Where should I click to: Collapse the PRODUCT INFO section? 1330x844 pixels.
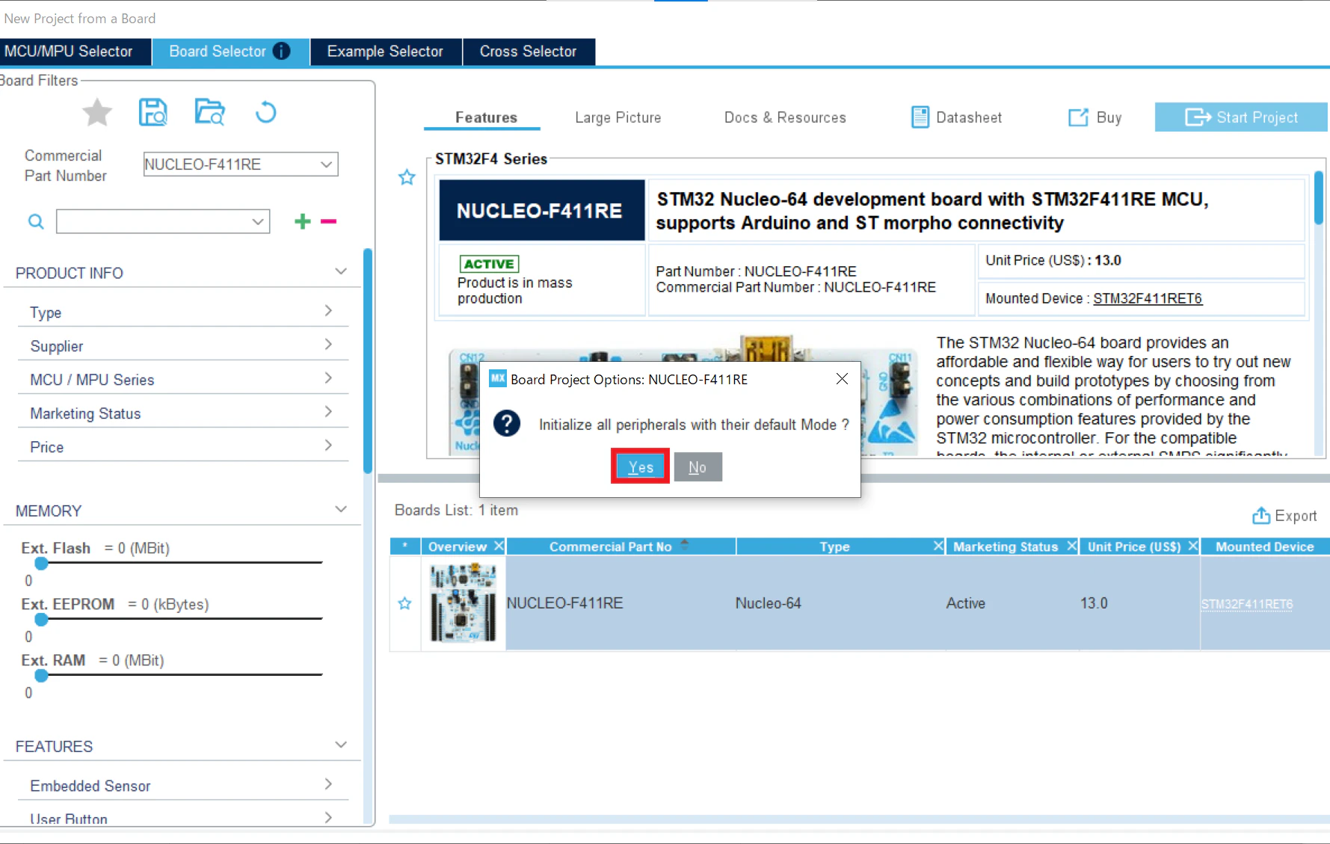click(x=341, y=271)
